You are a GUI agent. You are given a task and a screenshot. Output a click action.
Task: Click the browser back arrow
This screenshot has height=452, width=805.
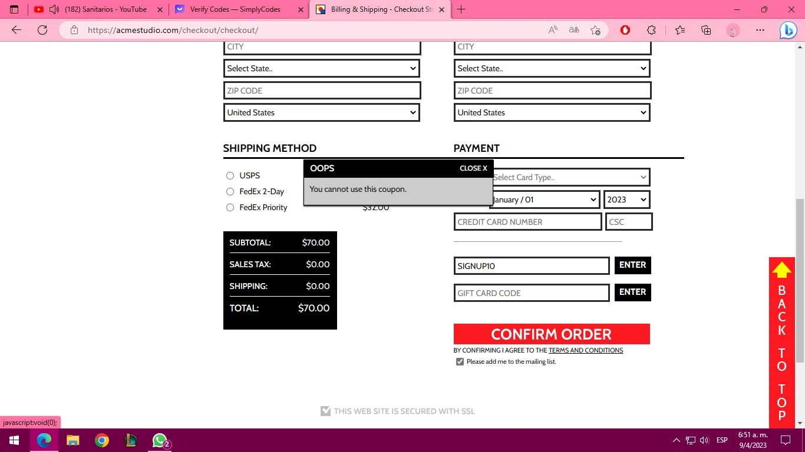pyautogui.click(x=17, y=30)
